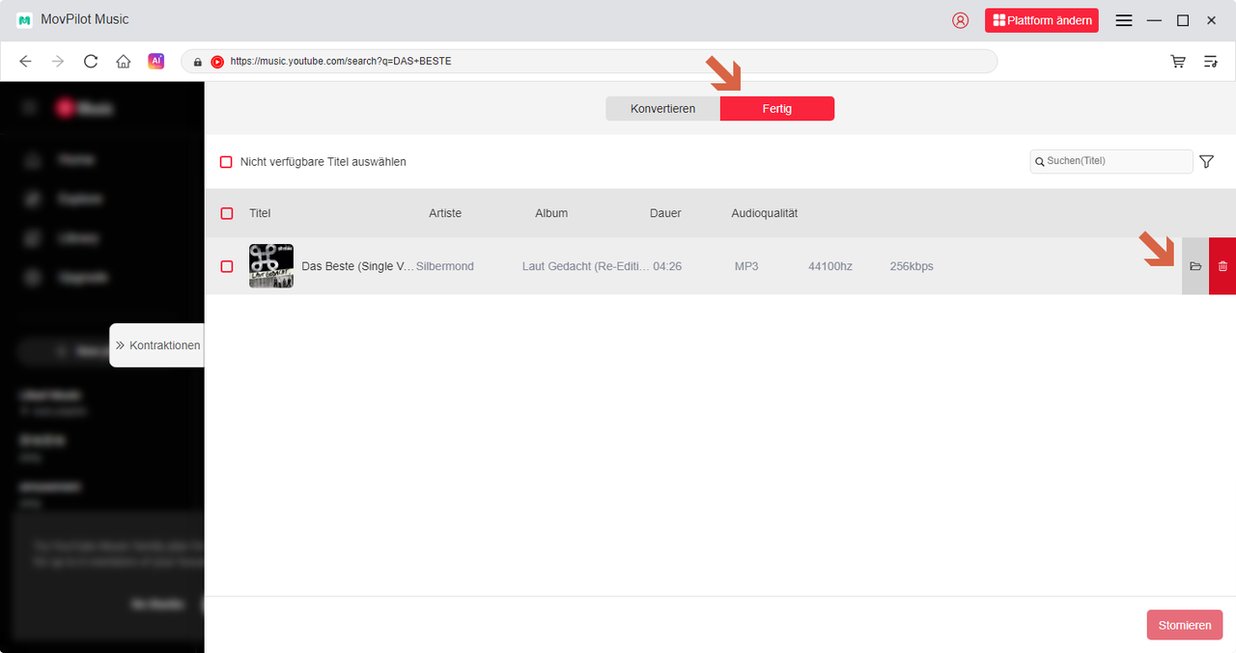Click the 04:26 duration value
This screenshot has height=653, width=1236.
coord(667,266)
